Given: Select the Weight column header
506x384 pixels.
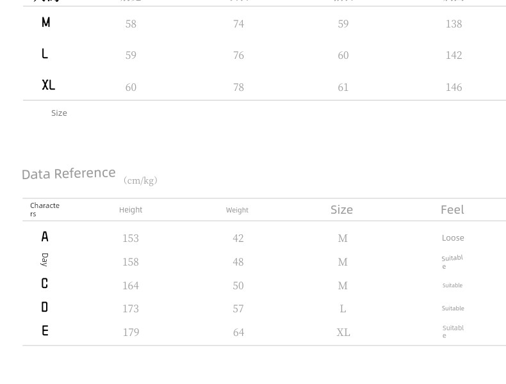Looking at the screenshot, I should (237, 210).
